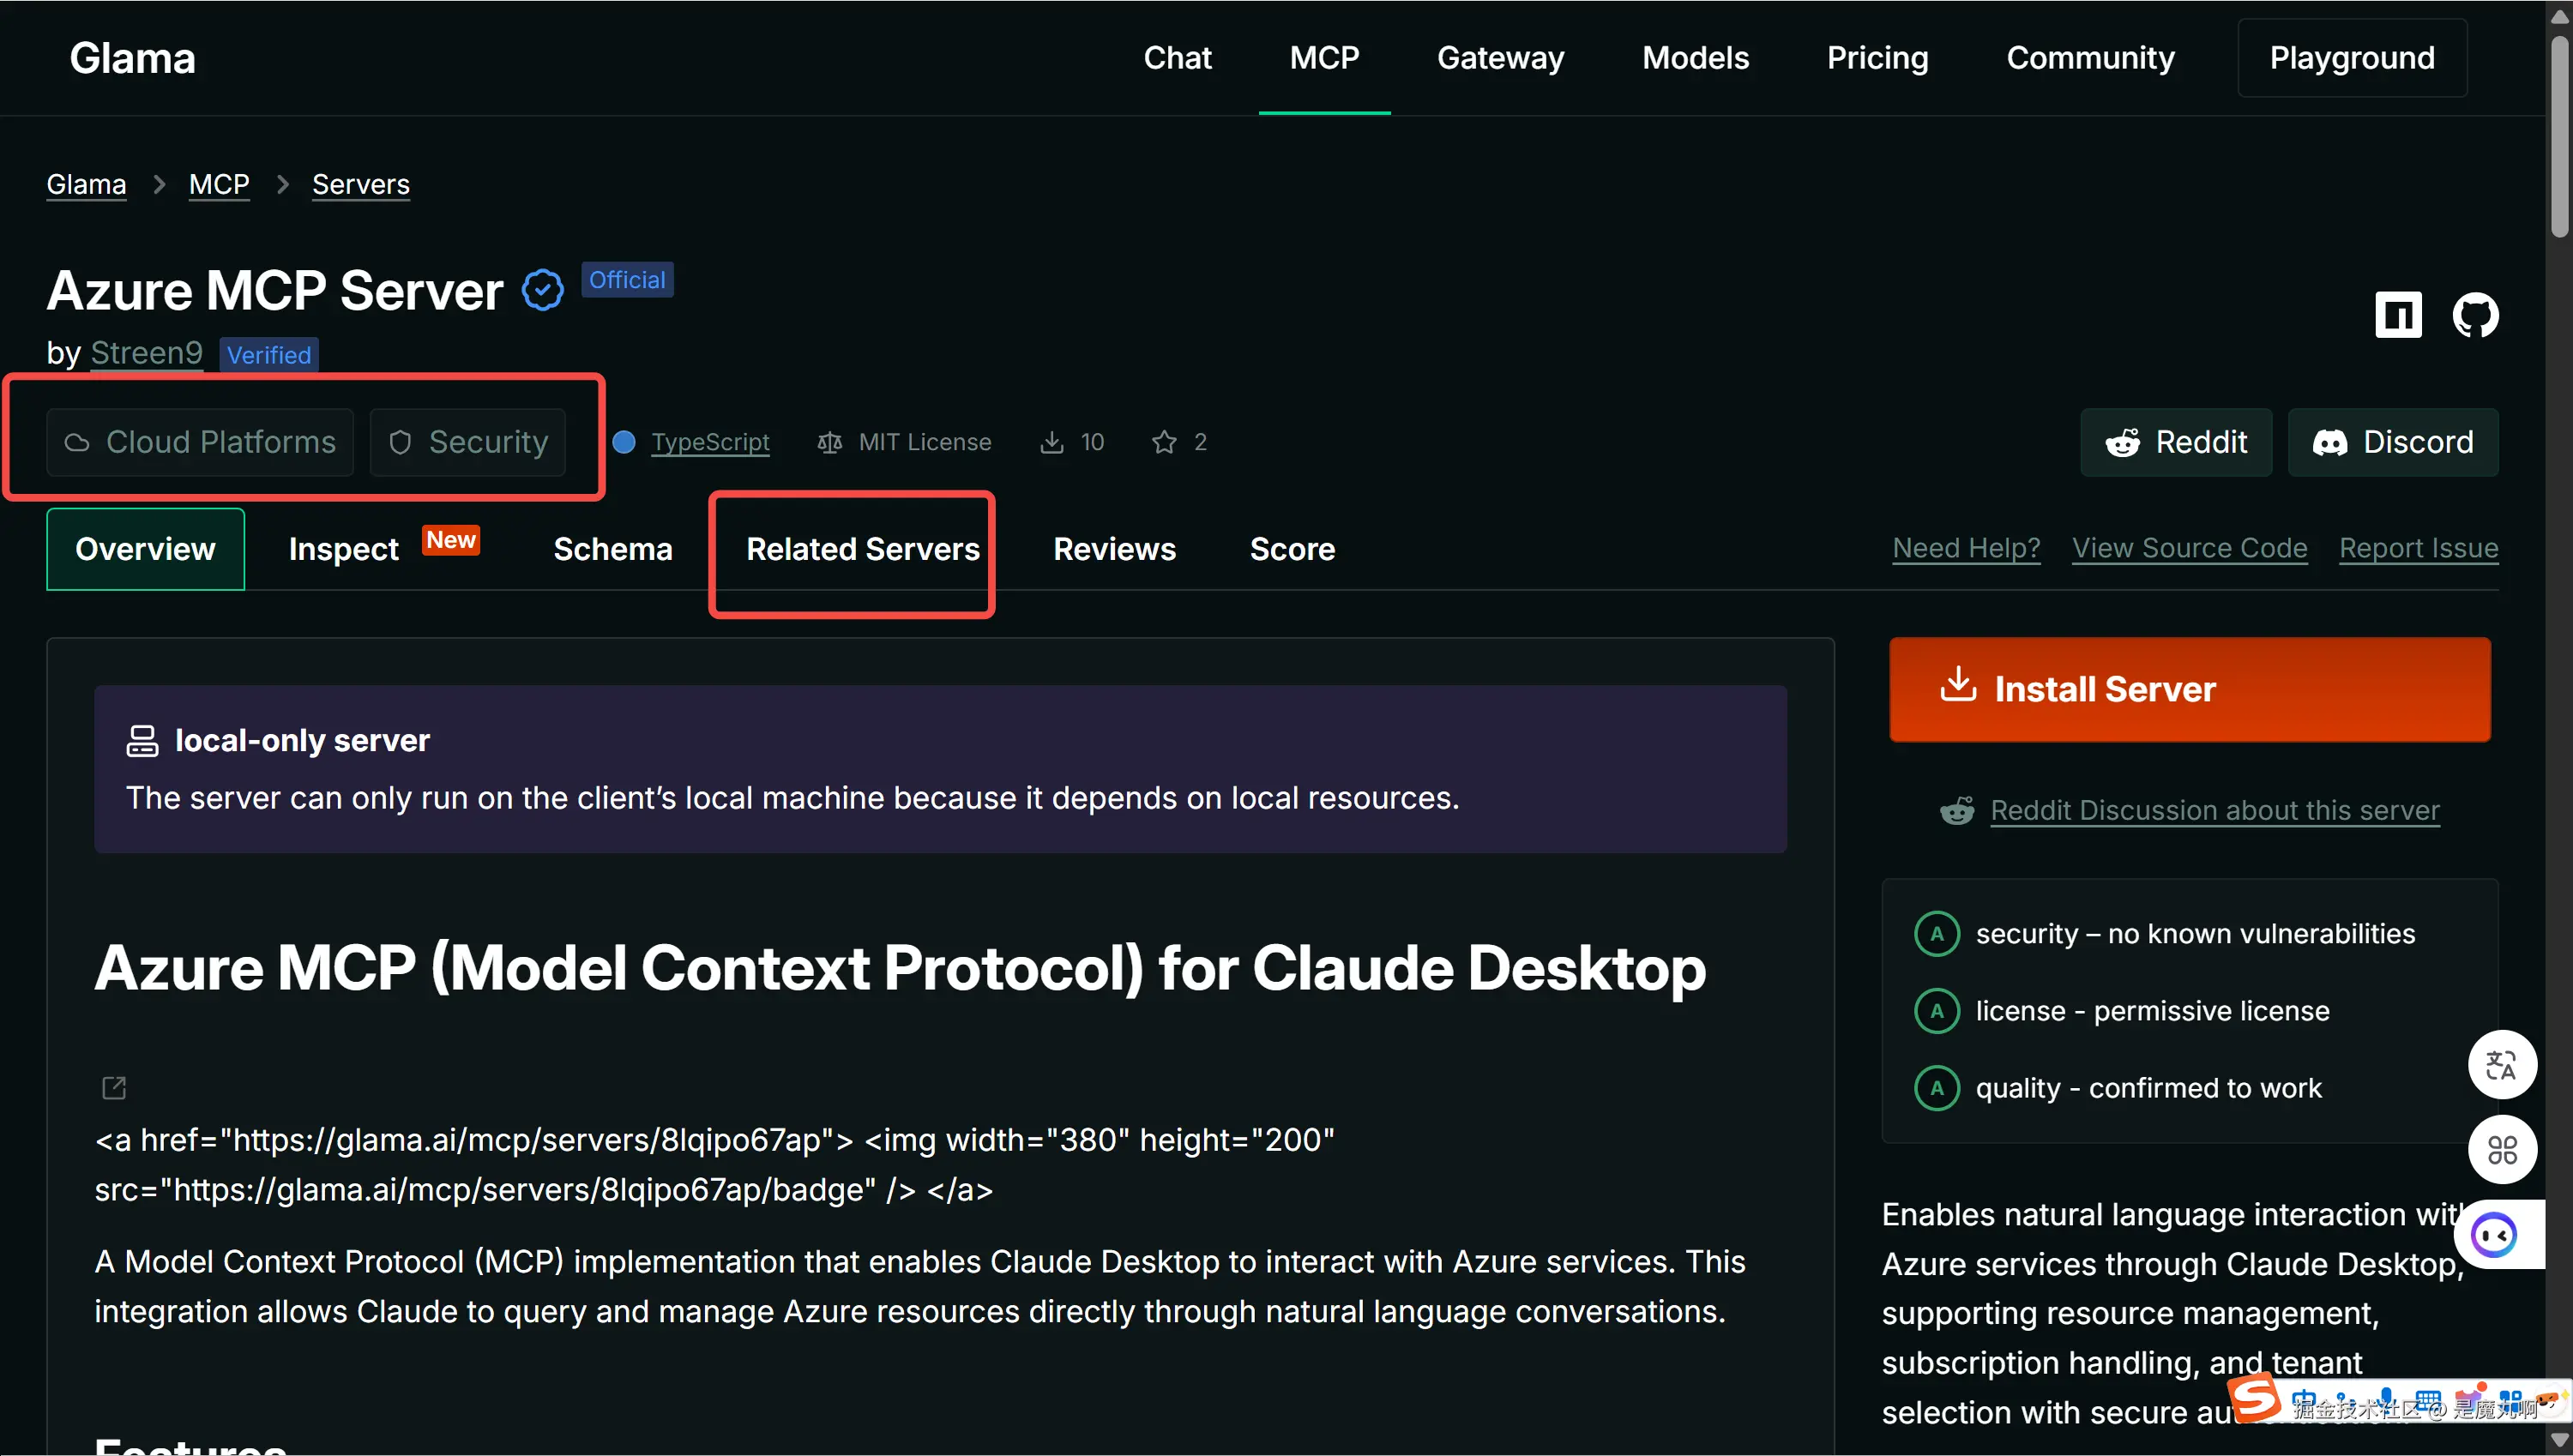Click the Verified badge
Image resolution: width=2573 pixels, height=1456 pixels.
[269, 355]
